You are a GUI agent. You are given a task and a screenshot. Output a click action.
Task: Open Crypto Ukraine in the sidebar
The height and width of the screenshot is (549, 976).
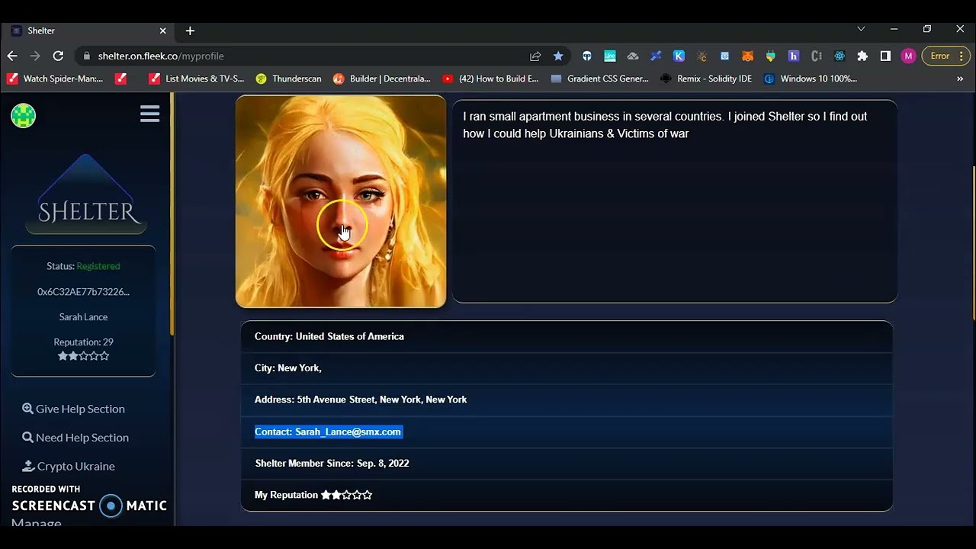point(69,466)
